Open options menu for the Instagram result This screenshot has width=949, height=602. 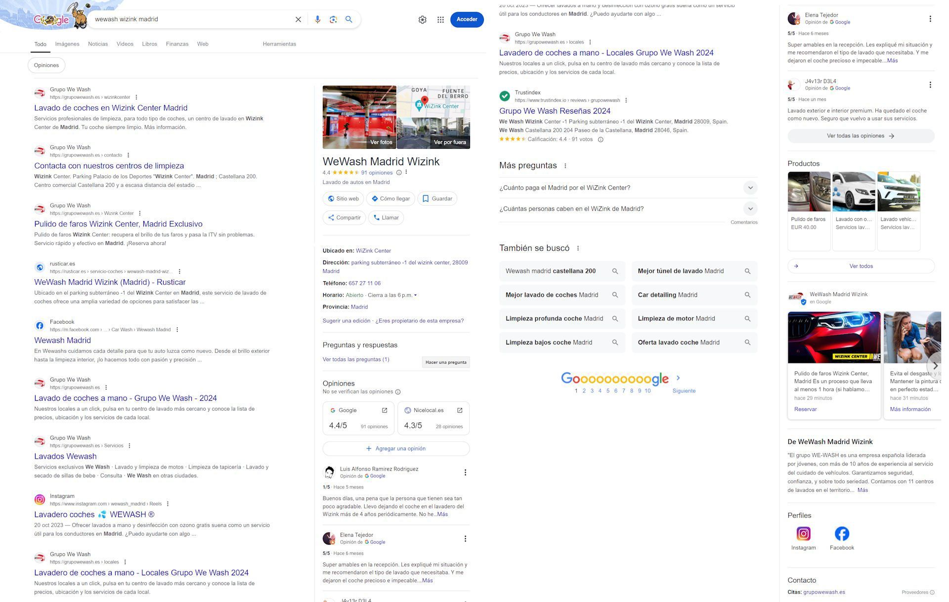pos(168,504)
